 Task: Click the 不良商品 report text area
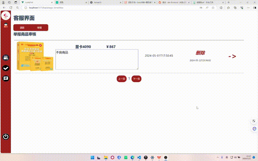tap(97, 59)
